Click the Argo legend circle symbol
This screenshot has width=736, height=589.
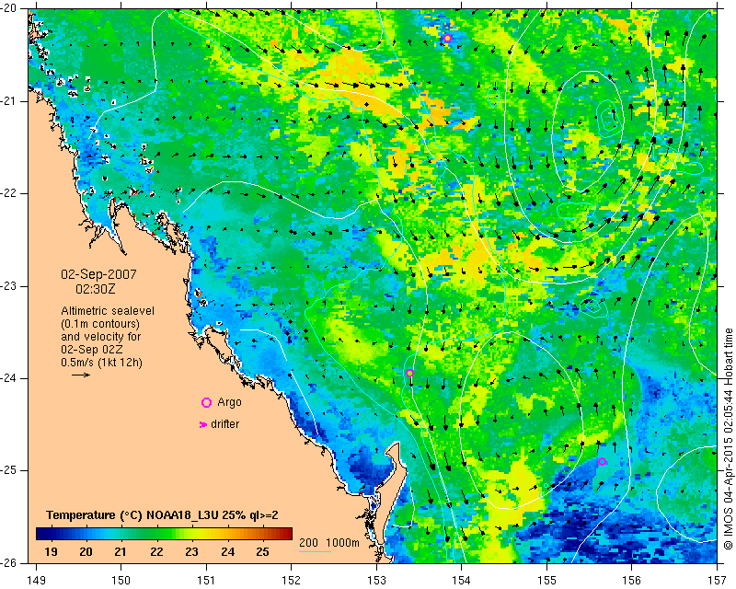click(x=206, y=402)
